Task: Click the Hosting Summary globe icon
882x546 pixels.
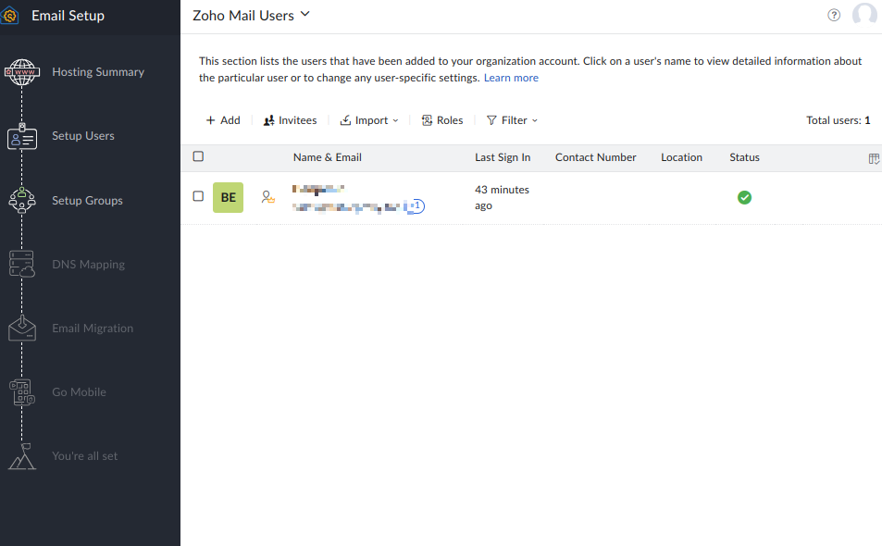Action: click(x=21, y=72)
